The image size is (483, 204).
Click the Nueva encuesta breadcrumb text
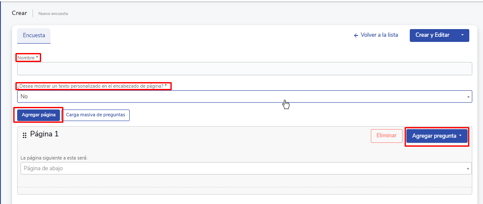(x=53, y=14)
